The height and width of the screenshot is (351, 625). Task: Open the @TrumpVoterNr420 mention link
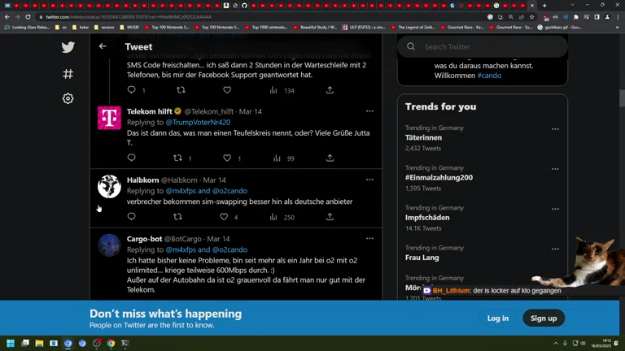[198, 122]
